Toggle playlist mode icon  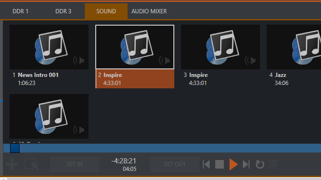[273, 164]
